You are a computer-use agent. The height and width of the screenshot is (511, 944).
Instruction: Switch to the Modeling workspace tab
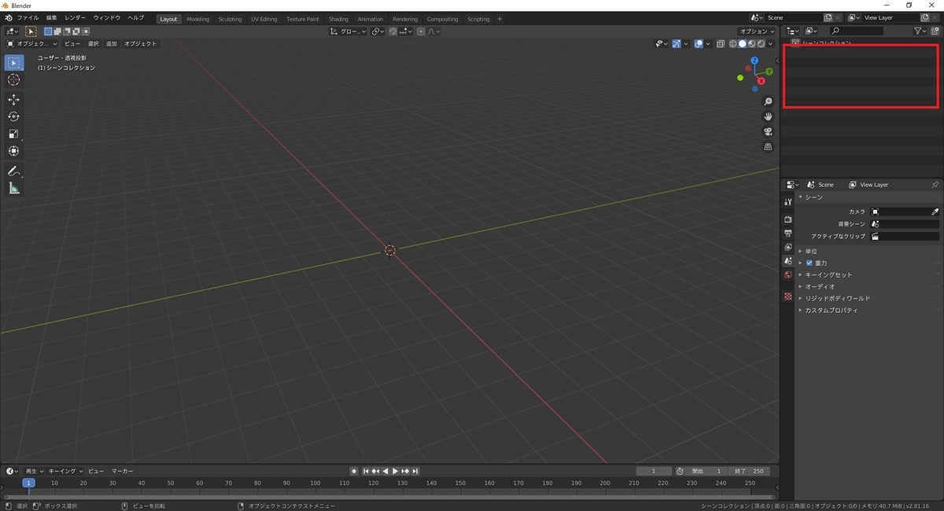coord(198,19)
